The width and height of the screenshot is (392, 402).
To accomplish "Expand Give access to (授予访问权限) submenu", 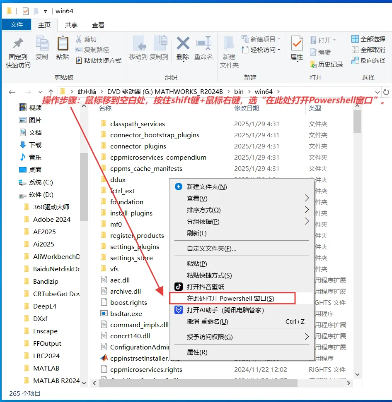I will pyautogui.click(x=307, y=337).
